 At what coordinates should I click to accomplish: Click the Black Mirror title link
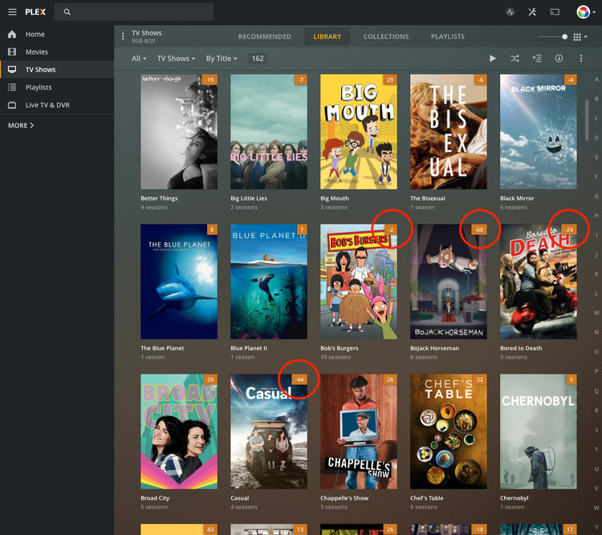click(517, 198)
